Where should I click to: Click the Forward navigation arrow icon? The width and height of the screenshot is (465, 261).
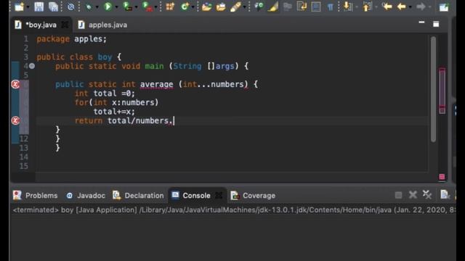[421, 7]
